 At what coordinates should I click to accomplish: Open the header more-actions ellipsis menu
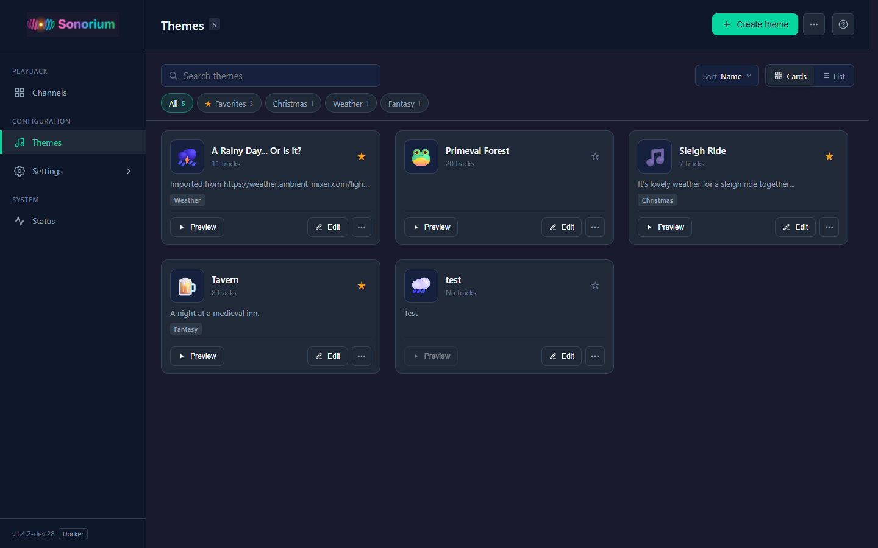pyautogui.click(x=814, y=24)
